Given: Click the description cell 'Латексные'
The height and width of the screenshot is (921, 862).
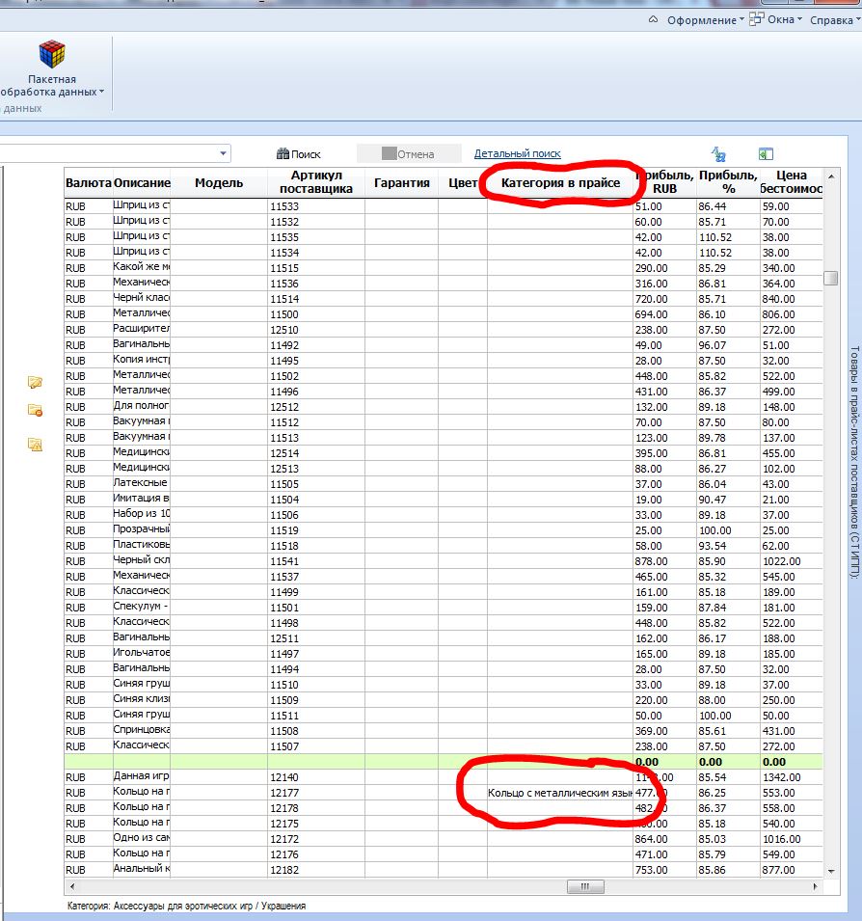Looking at the screenshot, I should (142, 483).
